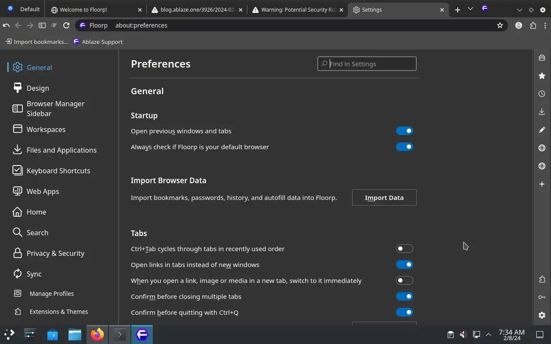Disable Open previous windows and tabs
551x344 pixels.
404,131
